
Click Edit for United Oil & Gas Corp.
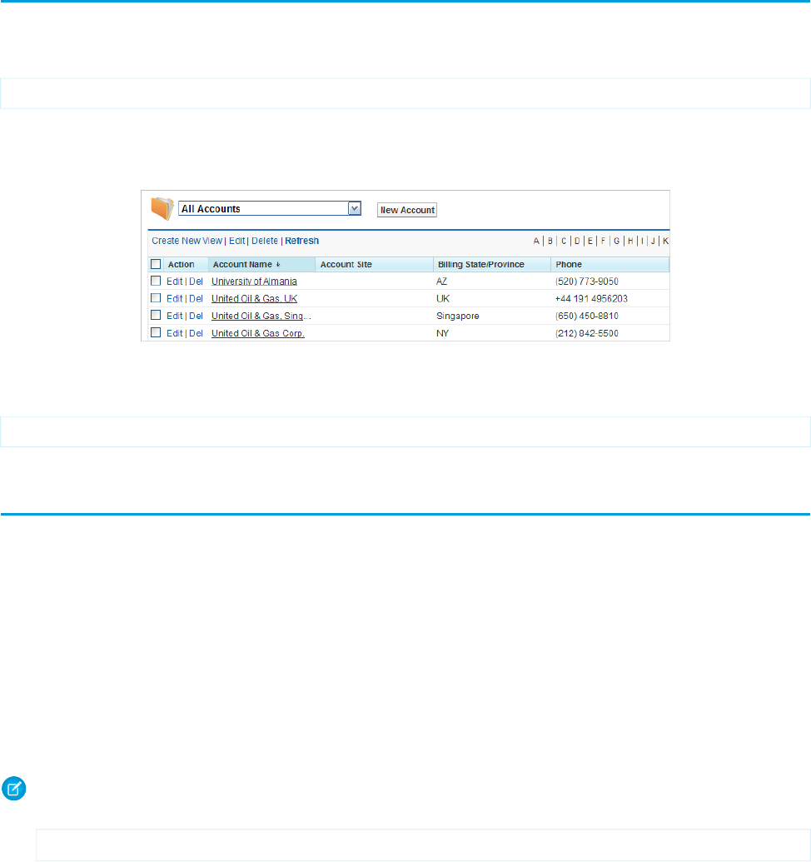tap(174, 333)
